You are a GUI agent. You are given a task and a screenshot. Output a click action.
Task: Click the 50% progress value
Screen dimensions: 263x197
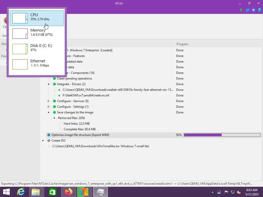click(179, 135)
